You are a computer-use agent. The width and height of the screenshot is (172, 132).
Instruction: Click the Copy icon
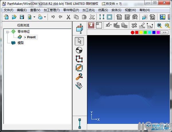76,17
